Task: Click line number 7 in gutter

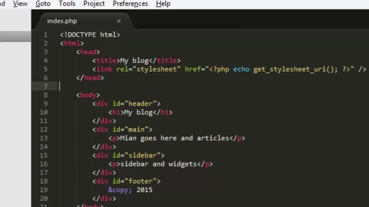Action: [x=46, y=86]
